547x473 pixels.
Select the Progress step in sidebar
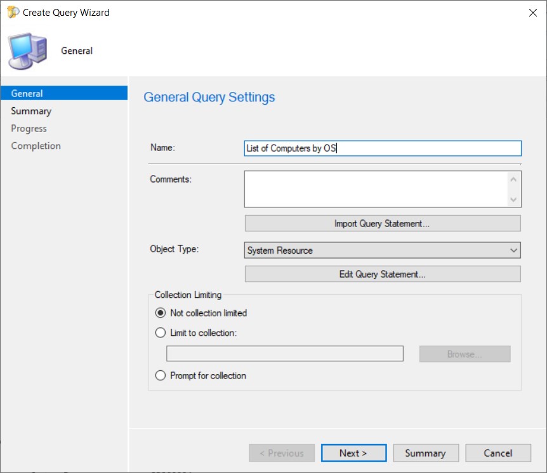tap(29, 128)
